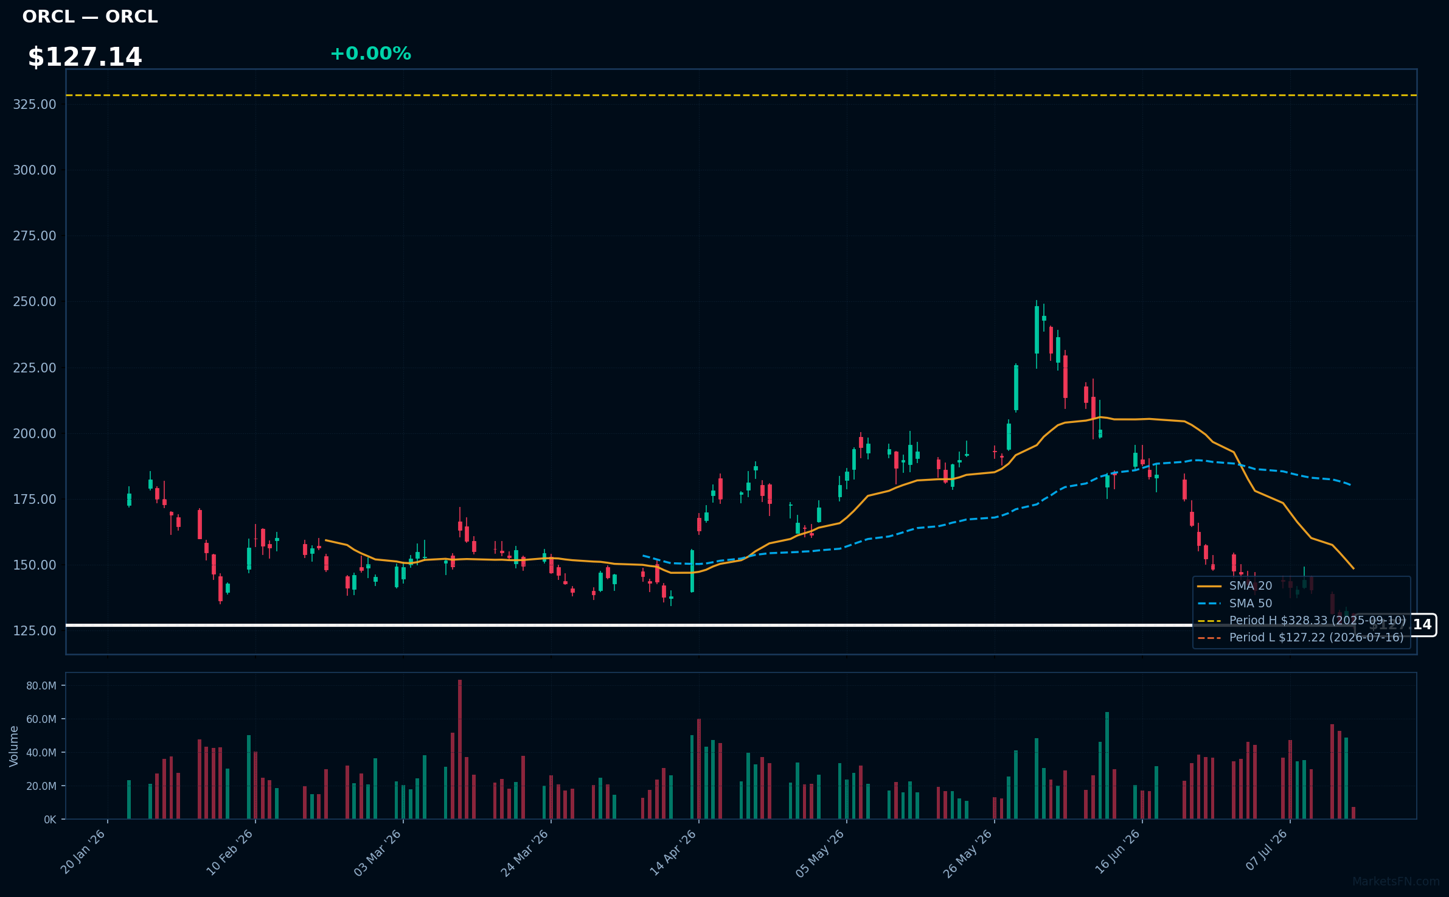Click the current price tag ending in 14
Image resolution: width=1449 pixels, height=897 pixels.
(x=1395, y=625)
